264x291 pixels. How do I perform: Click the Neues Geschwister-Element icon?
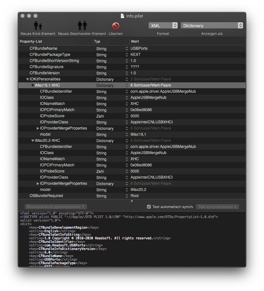(x=82, y=26)
